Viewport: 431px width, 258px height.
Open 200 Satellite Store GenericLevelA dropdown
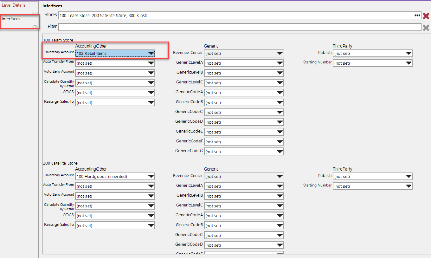tap(244, 186)
